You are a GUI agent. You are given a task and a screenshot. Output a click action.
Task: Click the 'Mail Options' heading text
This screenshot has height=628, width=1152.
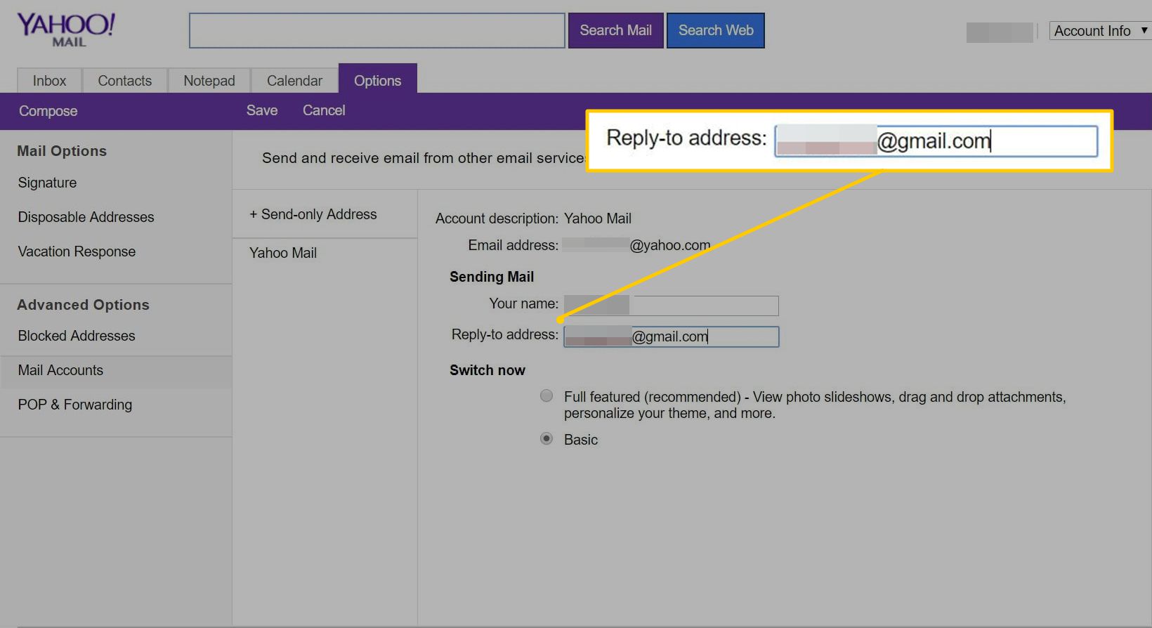pyautogui.click(x=62, y=151)
